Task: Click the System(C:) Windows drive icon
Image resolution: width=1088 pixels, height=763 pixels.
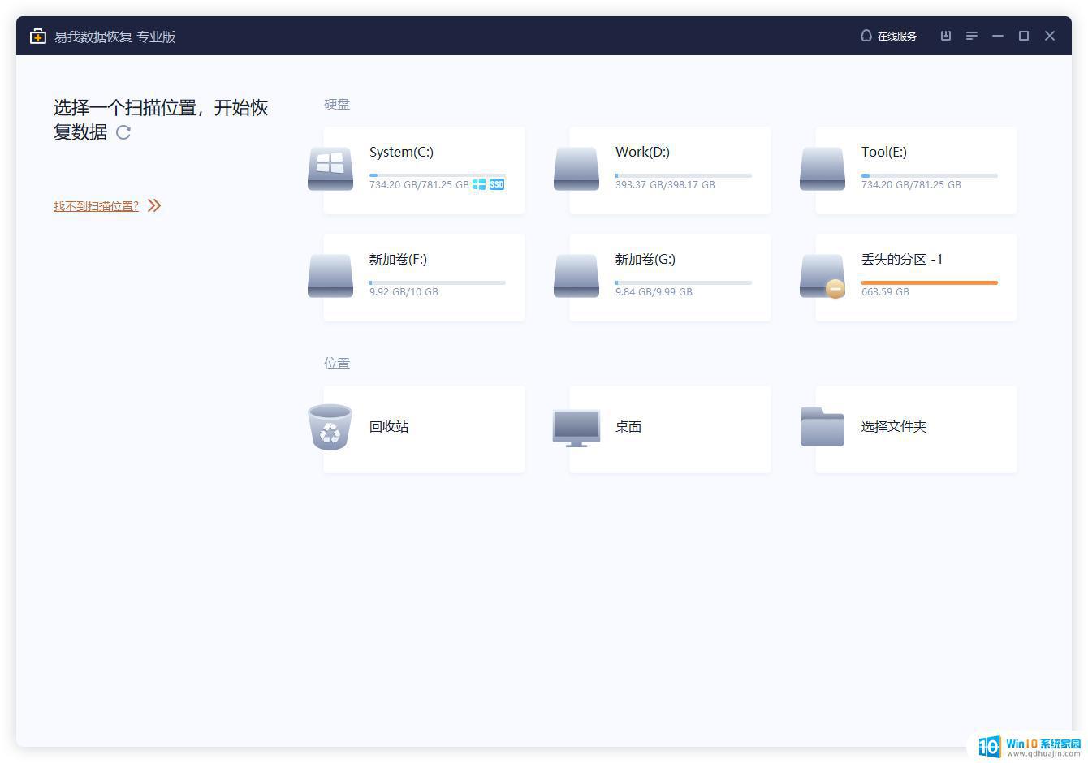Action: click(330, 168)
